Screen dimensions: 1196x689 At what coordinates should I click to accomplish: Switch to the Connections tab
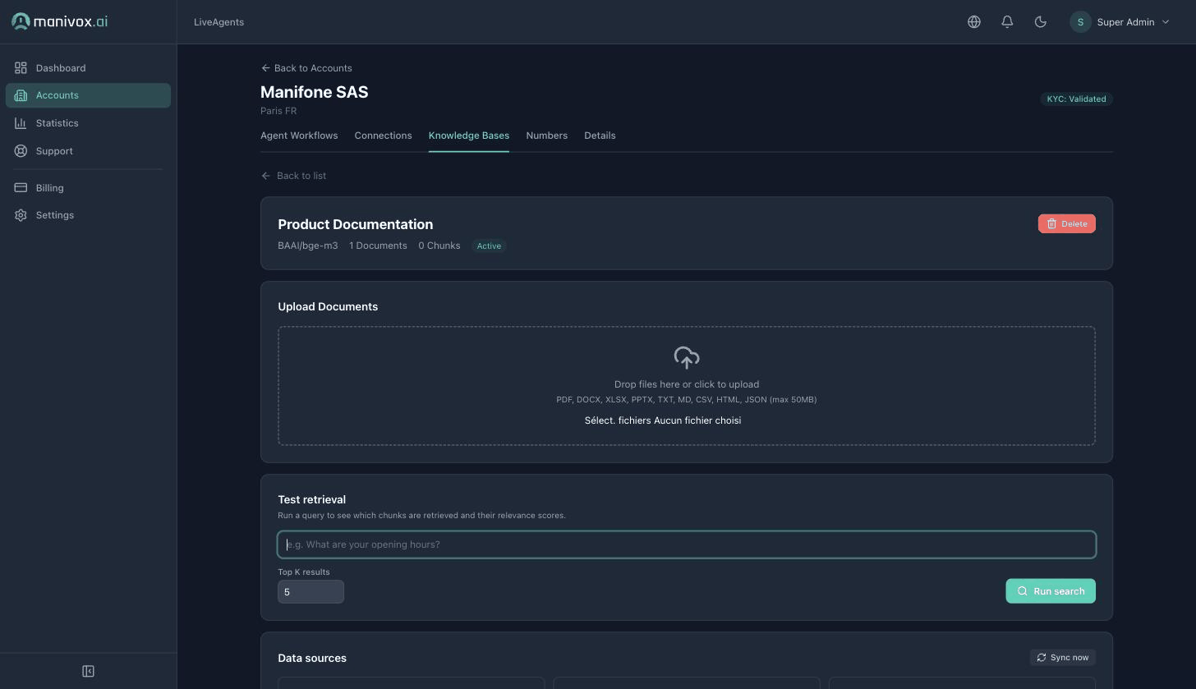[383, 136]
